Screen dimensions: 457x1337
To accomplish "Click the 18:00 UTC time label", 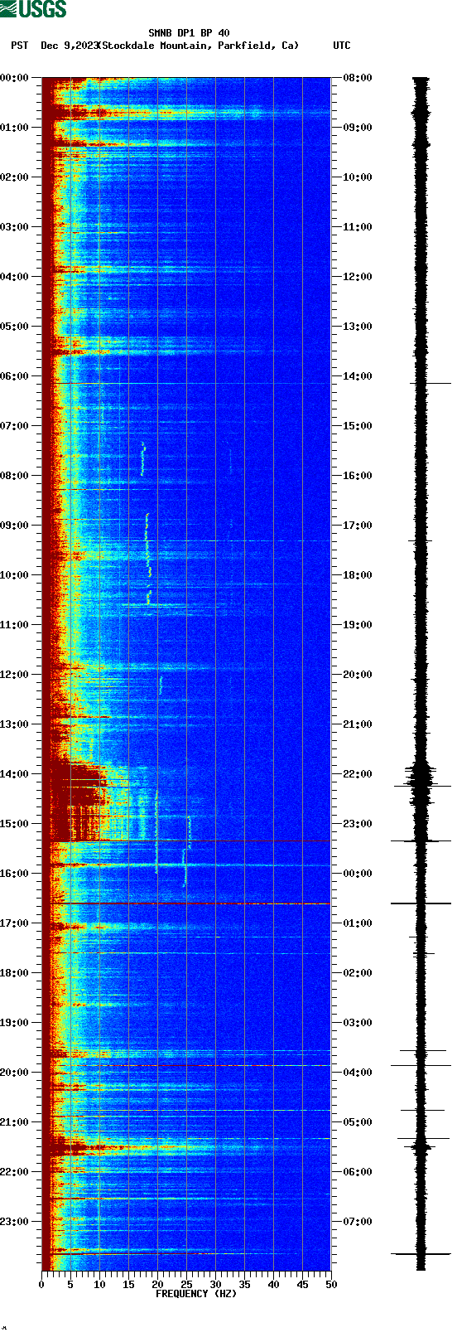I will 358,575.
